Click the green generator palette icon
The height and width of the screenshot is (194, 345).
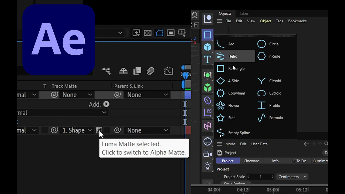[208, 75]
